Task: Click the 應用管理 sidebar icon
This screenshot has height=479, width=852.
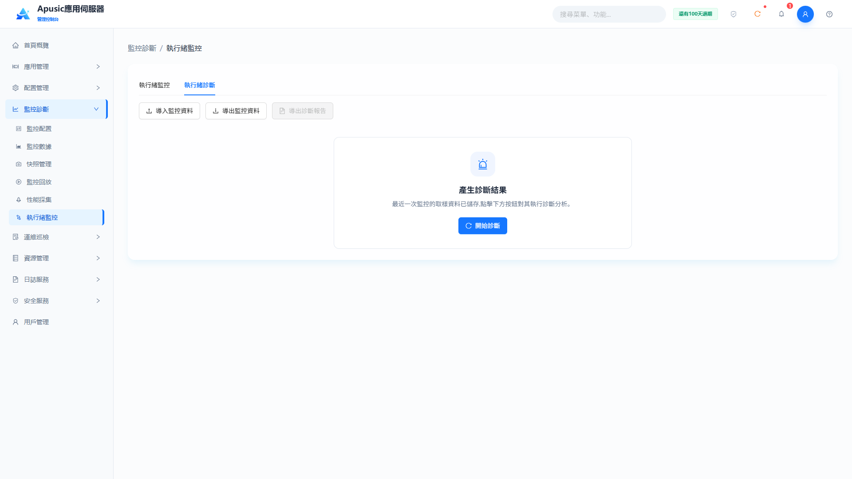Action: point(16,67)
